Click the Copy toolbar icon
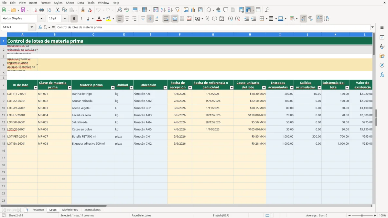 pos(64,10)
